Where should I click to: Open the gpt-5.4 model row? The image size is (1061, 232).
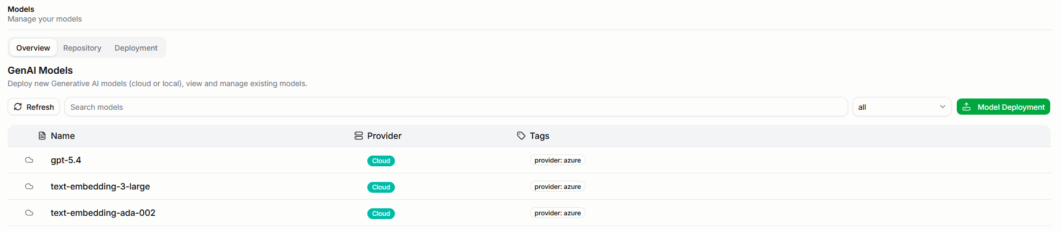[x=529, y=160]
